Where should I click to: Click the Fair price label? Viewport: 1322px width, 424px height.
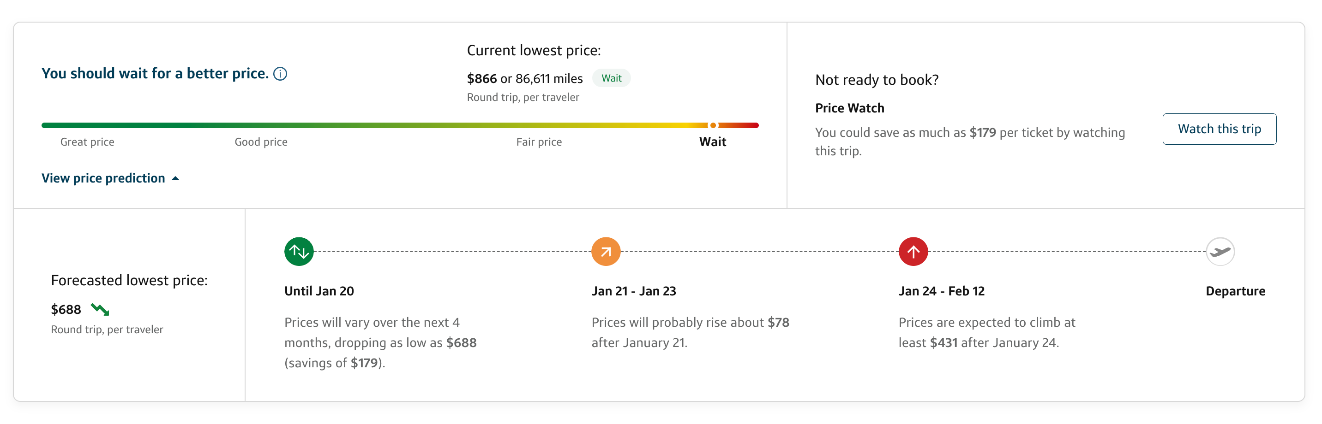[539, 142]
